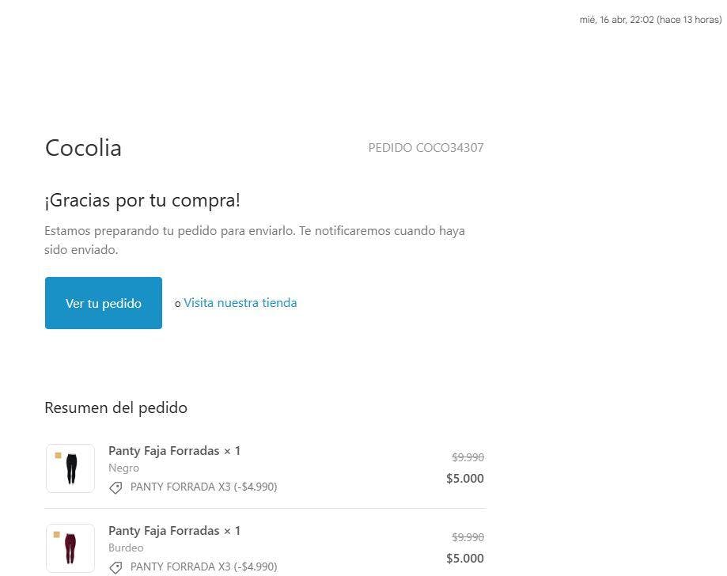Click PANTY FORRADA X3 discount on Negro item

click(203, 487)
